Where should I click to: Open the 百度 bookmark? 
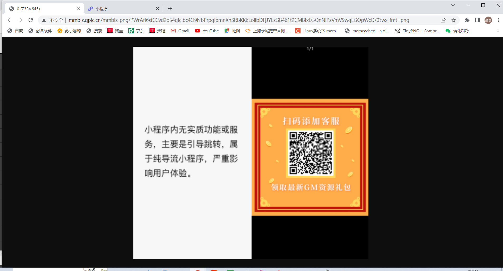click(x=15, y=31)
